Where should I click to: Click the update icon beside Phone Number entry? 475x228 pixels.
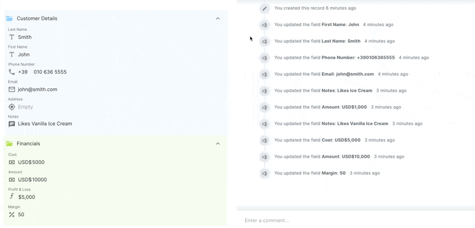coord(264,57)
